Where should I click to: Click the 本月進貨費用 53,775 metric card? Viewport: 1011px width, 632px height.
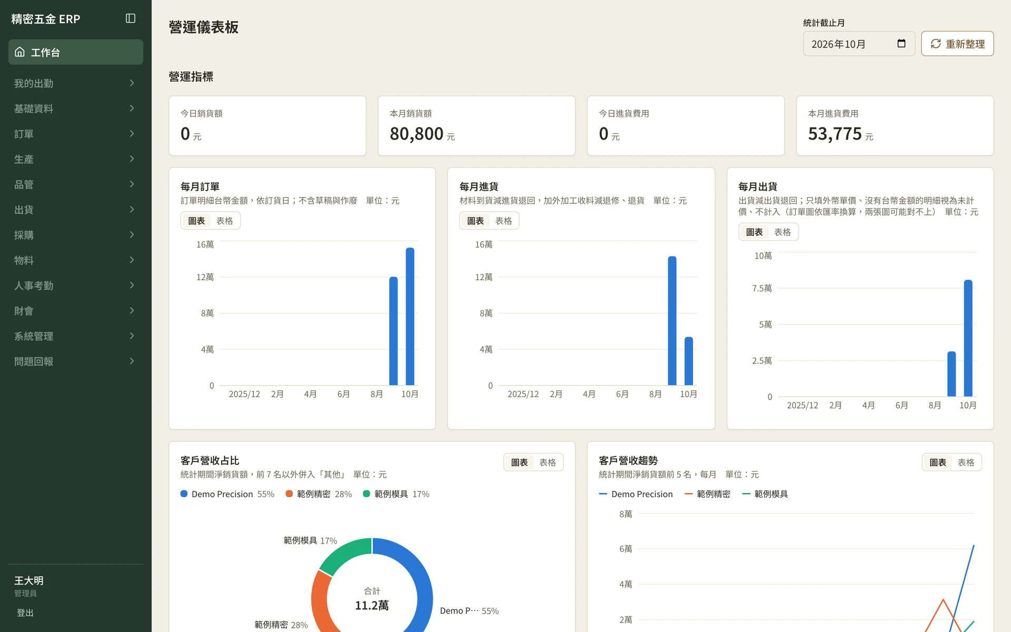895,125
